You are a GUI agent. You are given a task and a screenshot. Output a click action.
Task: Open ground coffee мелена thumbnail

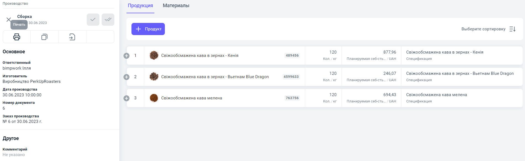click(x=154, y=98)
